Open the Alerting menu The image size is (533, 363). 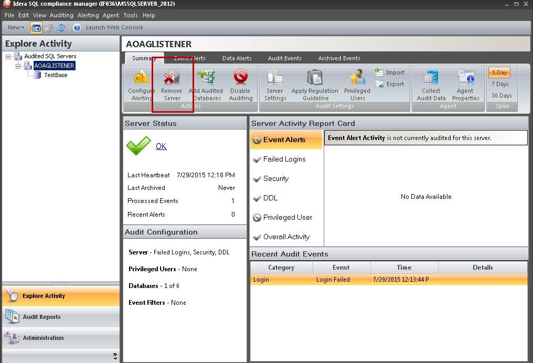click(88, 15)
